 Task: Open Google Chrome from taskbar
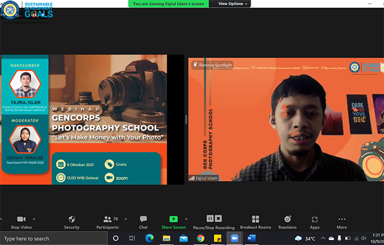click(x=200, y=238)
